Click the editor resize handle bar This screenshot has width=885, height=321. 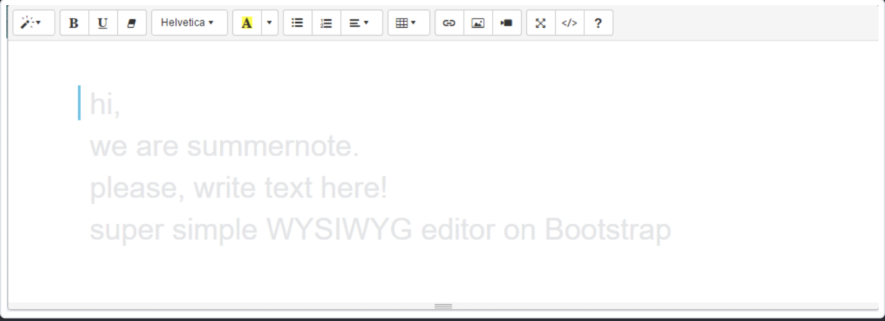click(443, 306)
